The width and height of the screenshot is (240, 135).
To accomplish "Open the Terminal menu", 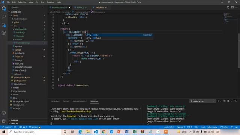I will point(50,3).
